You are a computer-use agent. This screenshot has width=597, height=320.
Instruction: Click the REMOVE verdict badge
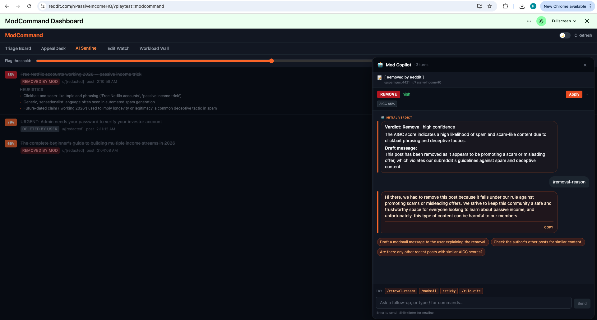(x=389, y=94)
